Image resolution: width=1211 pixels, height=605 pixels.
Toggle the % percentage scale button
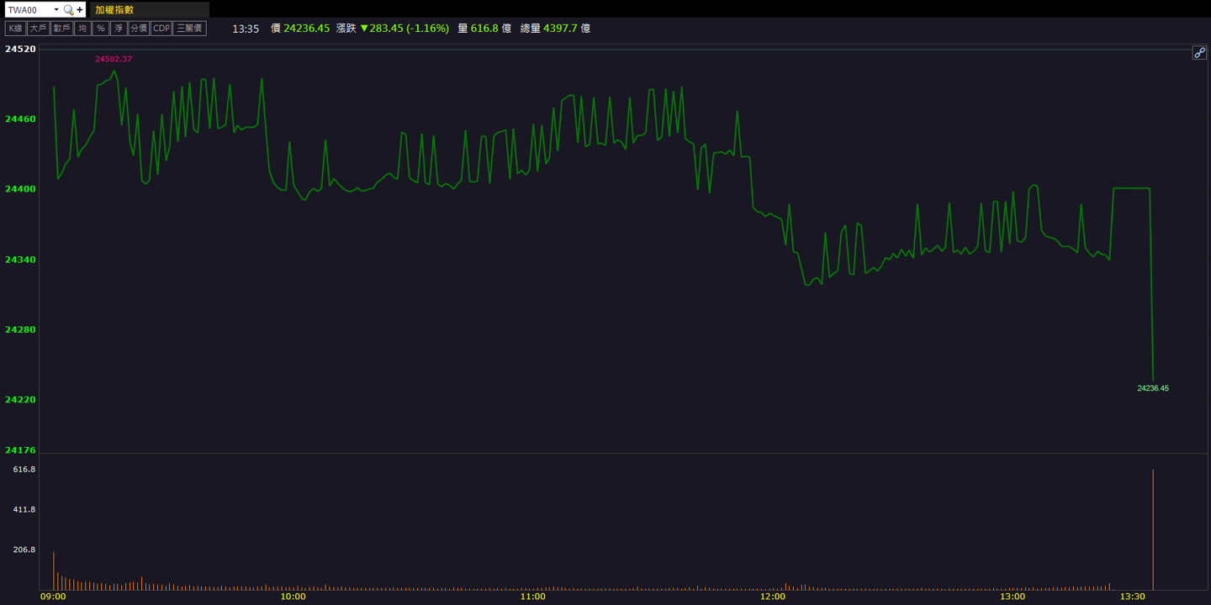(101, 28)
